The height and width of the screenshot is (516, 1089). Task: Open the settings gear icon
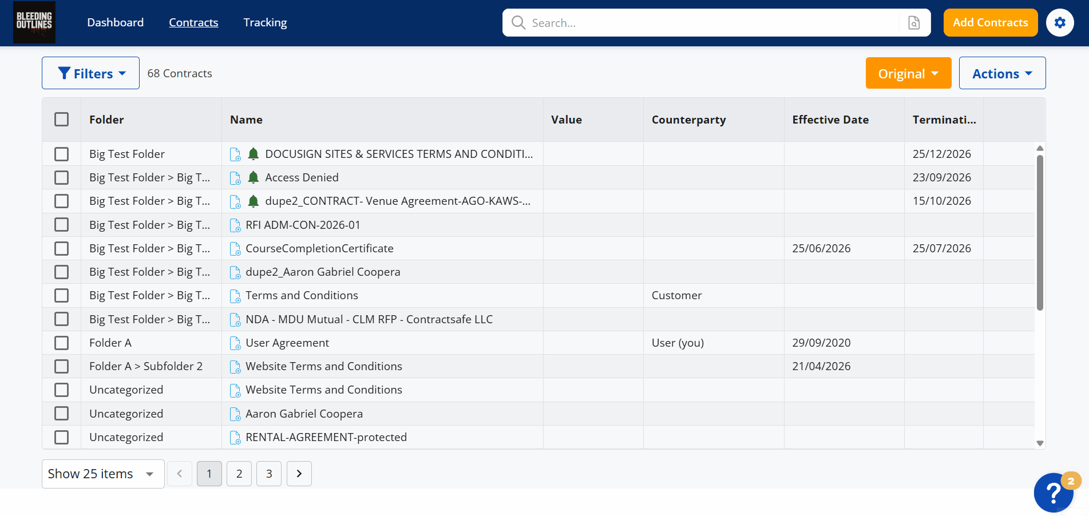click(x=1060, y=23)
